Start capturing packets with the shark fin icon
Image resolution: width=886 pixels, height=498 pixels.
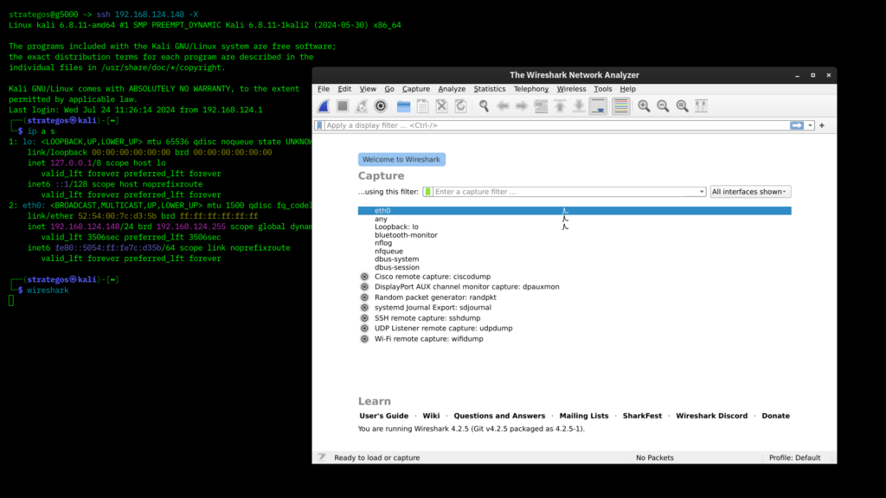point(324,106)
